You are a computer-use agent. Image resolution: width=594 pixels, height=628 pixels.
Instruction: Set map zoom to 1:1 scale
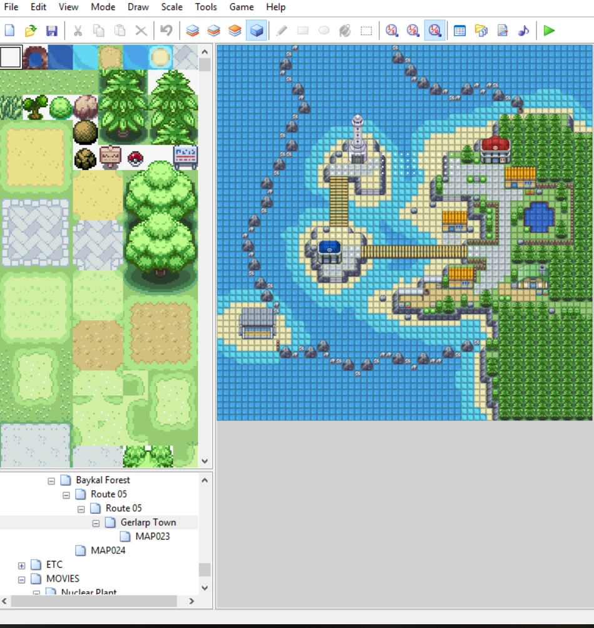pyautogui.click(x=392, y=31)
